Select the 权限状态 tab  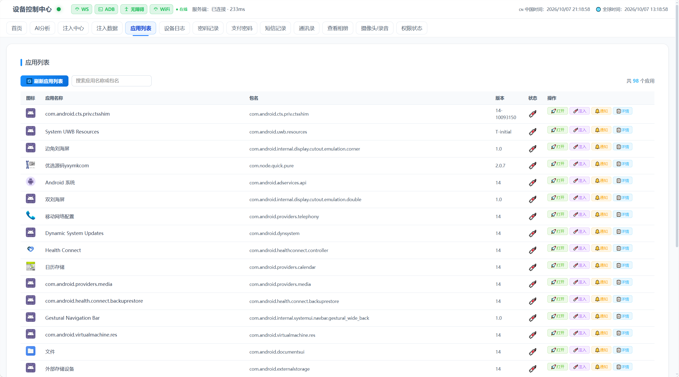pyautogui.click(x=412, y=28)
